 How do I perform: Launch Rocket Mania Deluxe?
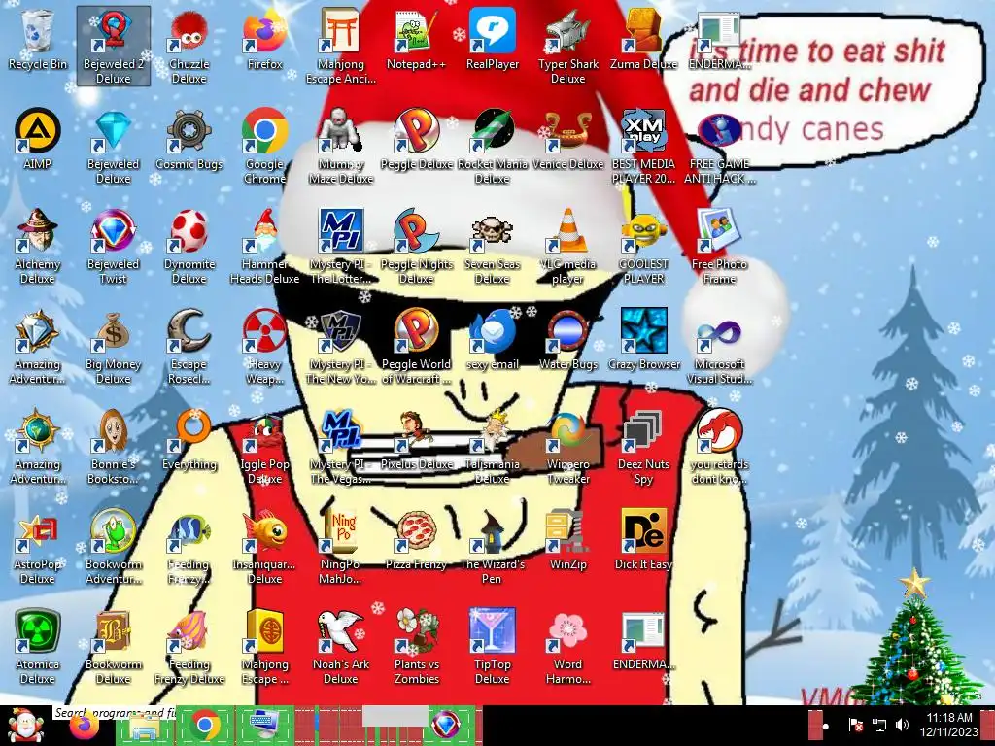click(493, 146)
